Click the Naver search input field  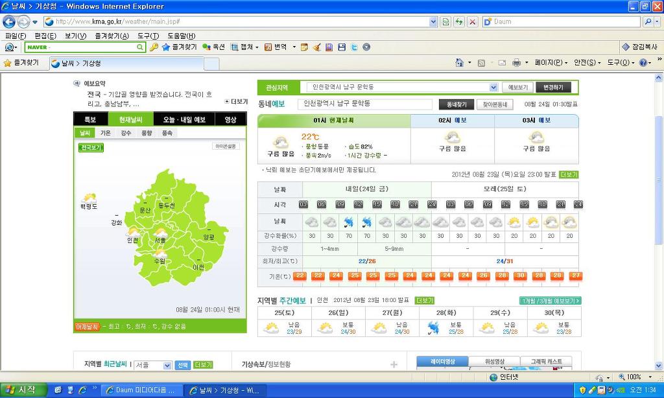pos(81,47)
